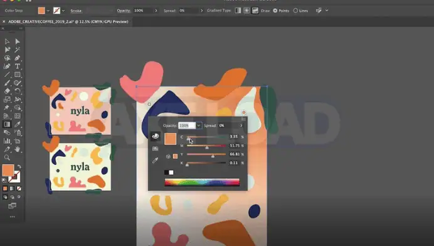Open stroke color dropdown in control bar
The width and height of the screenshot is (434, 246).
coord(63,11)
